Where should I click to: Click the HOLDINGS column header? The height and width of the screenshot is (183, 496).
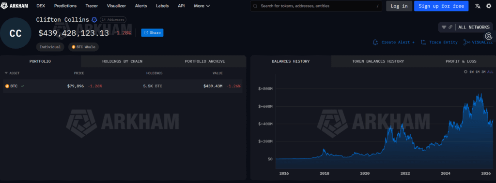154,73
